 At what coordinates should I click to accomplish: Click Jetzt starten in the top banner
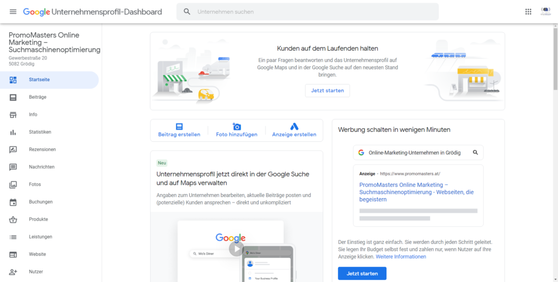(327, 91)
